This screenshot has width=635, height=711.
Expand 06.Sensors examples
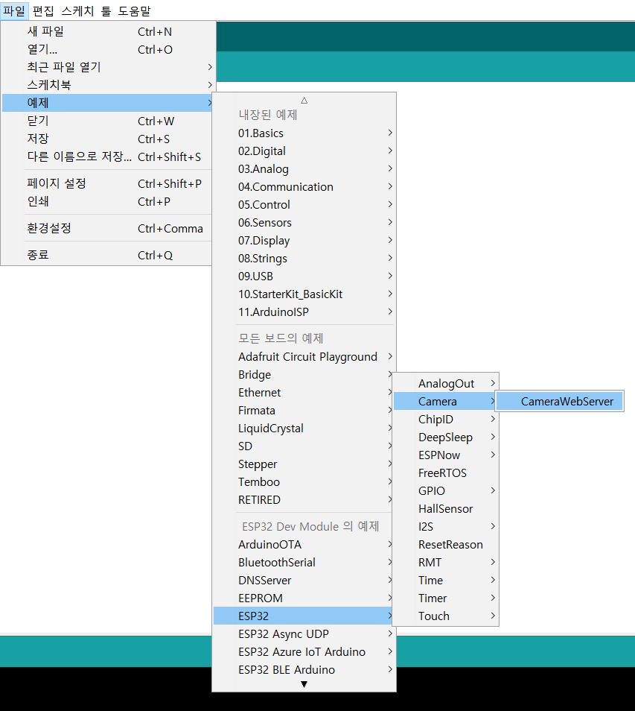304,222
